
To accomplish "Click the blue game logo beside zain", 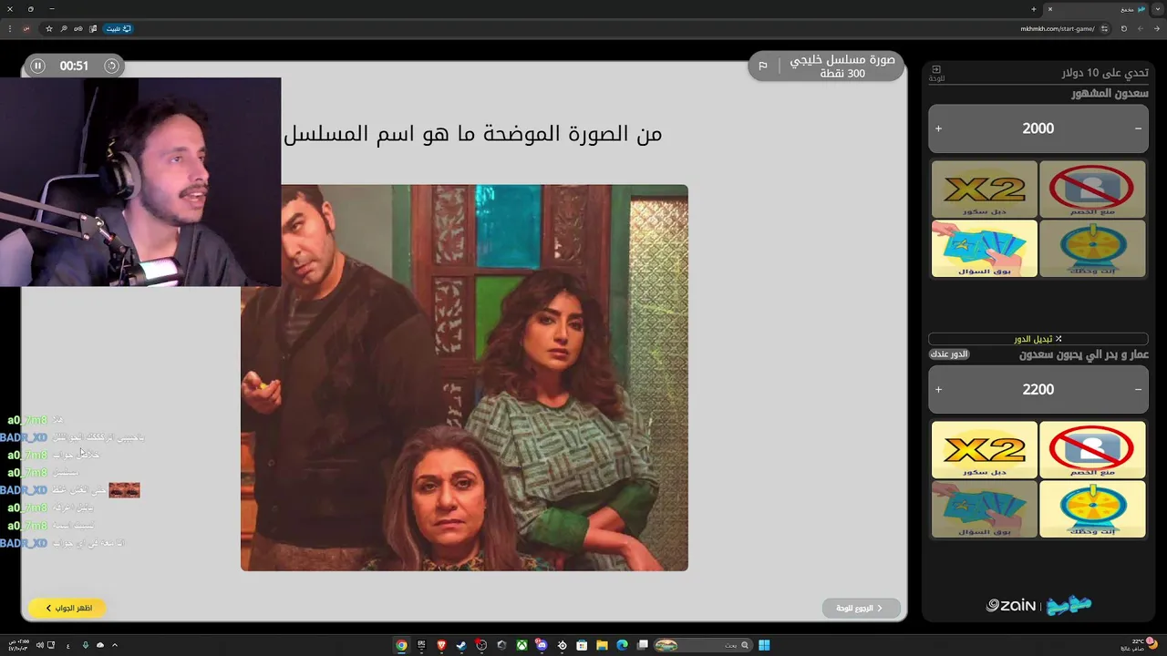I will pyautogui.click(x=1068, y=605).
